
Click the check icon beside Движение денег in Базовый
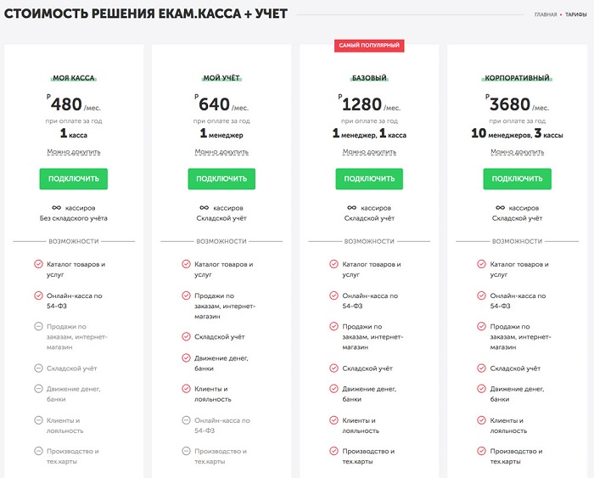[x=333, y=389]
